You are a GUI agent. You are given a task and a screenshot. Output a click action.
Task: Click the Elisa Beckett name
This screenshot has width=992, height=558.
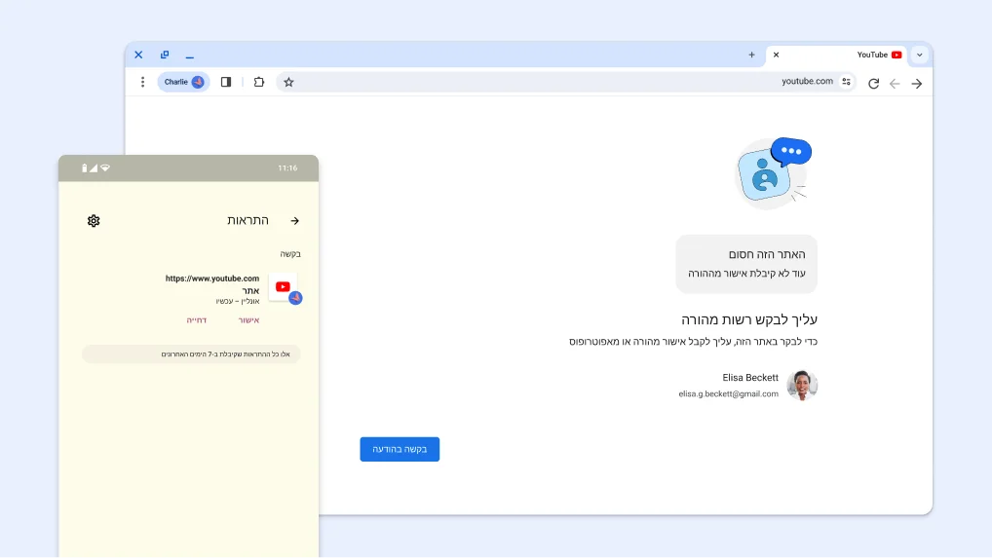click(750, 377)
